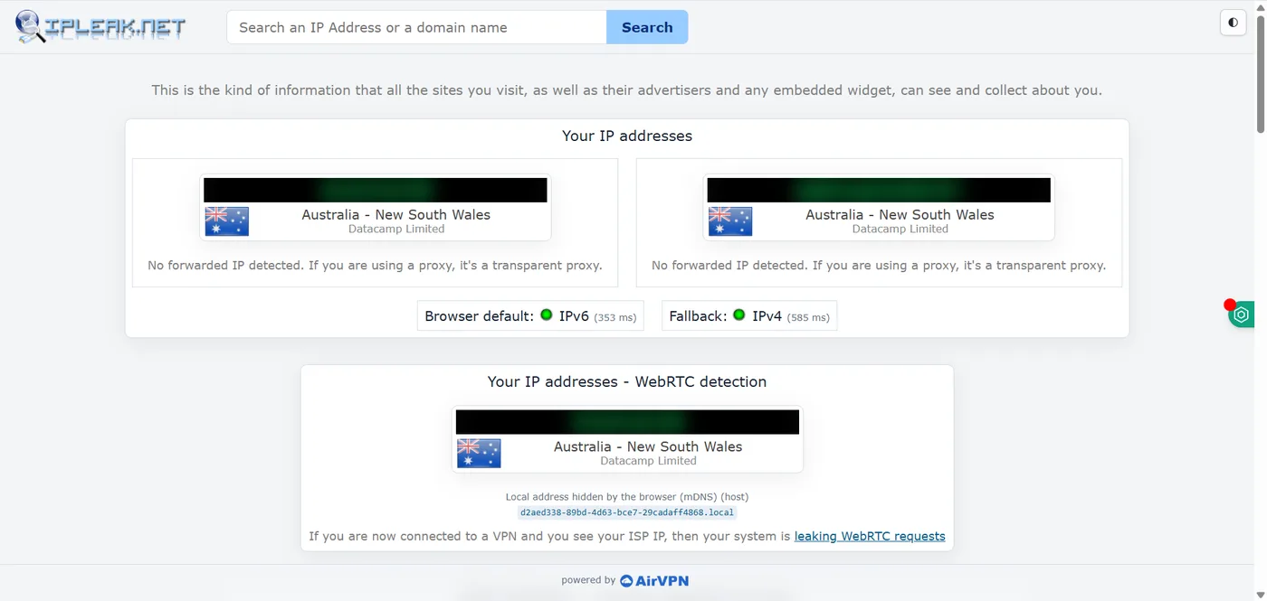Click the Australian flag in the WebRTC card
1267x601 pixels.
pyautogui.click(x=479, y=453)
